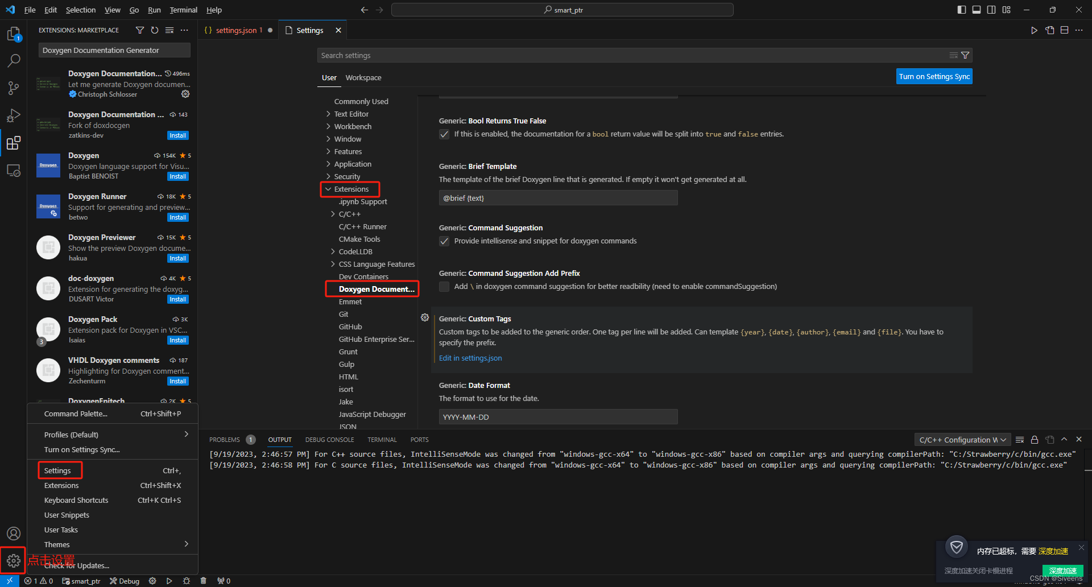Click the errors and warnings status bar item

[x=39, y=581]
